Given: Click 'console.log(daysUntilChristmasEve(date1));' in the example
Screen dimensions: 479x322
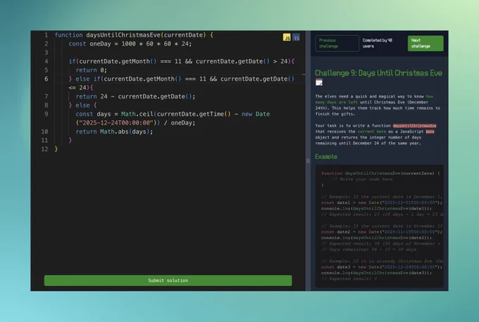Looking at the screenshot, I should (376, 209).
